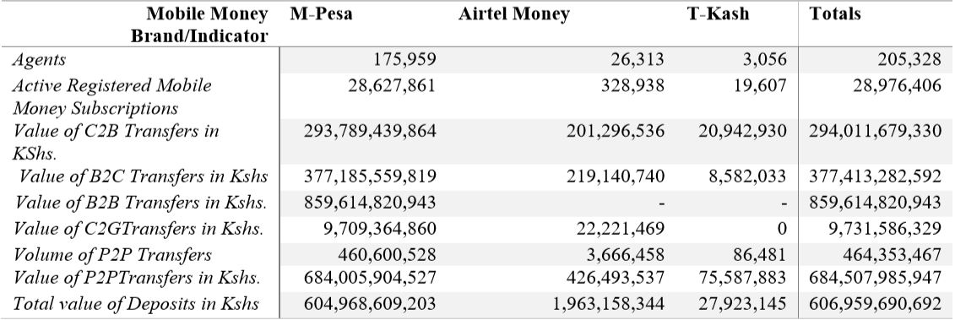The width and height of the screenshot is (955, 320).
Task: Click the T-Kash column header
Action: tap(718, 14)
